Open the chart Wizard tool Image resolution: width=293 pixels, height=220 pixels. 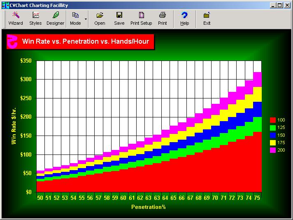click(16, 19)
